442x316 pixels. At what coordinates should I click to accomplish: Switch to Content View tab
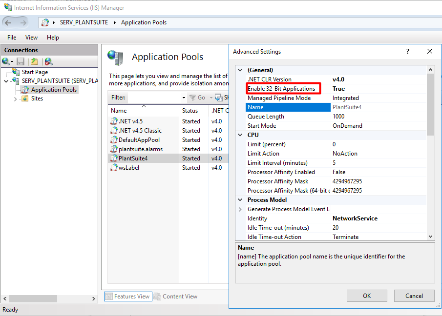176,296
